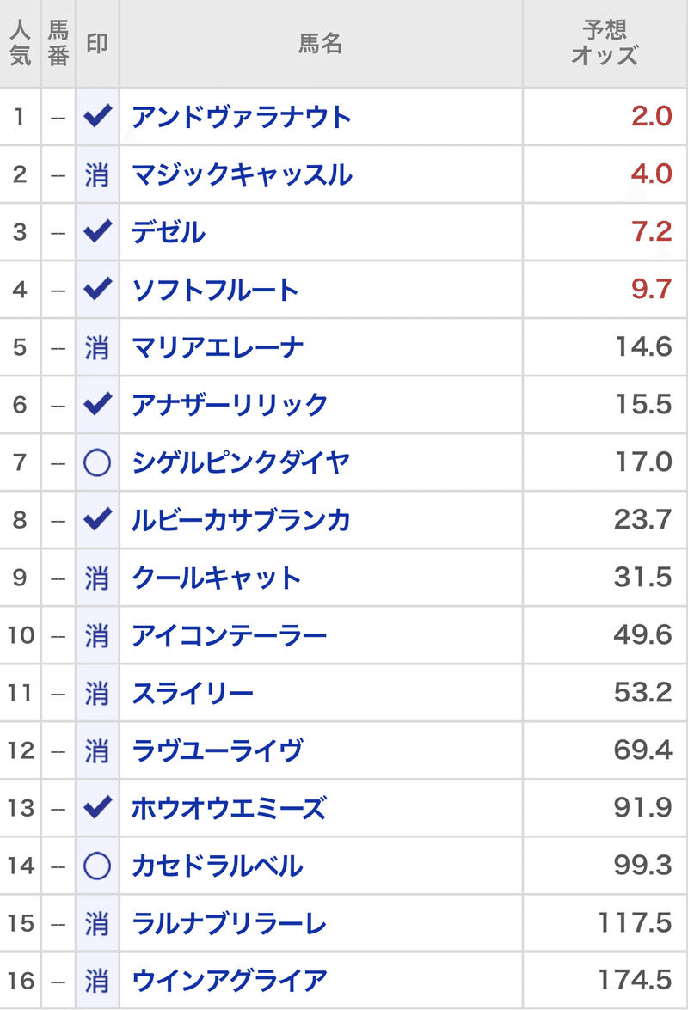Click the 馬名 column header
The image size is (688, 1010).
pyautogui.click(x=321, y=43)
